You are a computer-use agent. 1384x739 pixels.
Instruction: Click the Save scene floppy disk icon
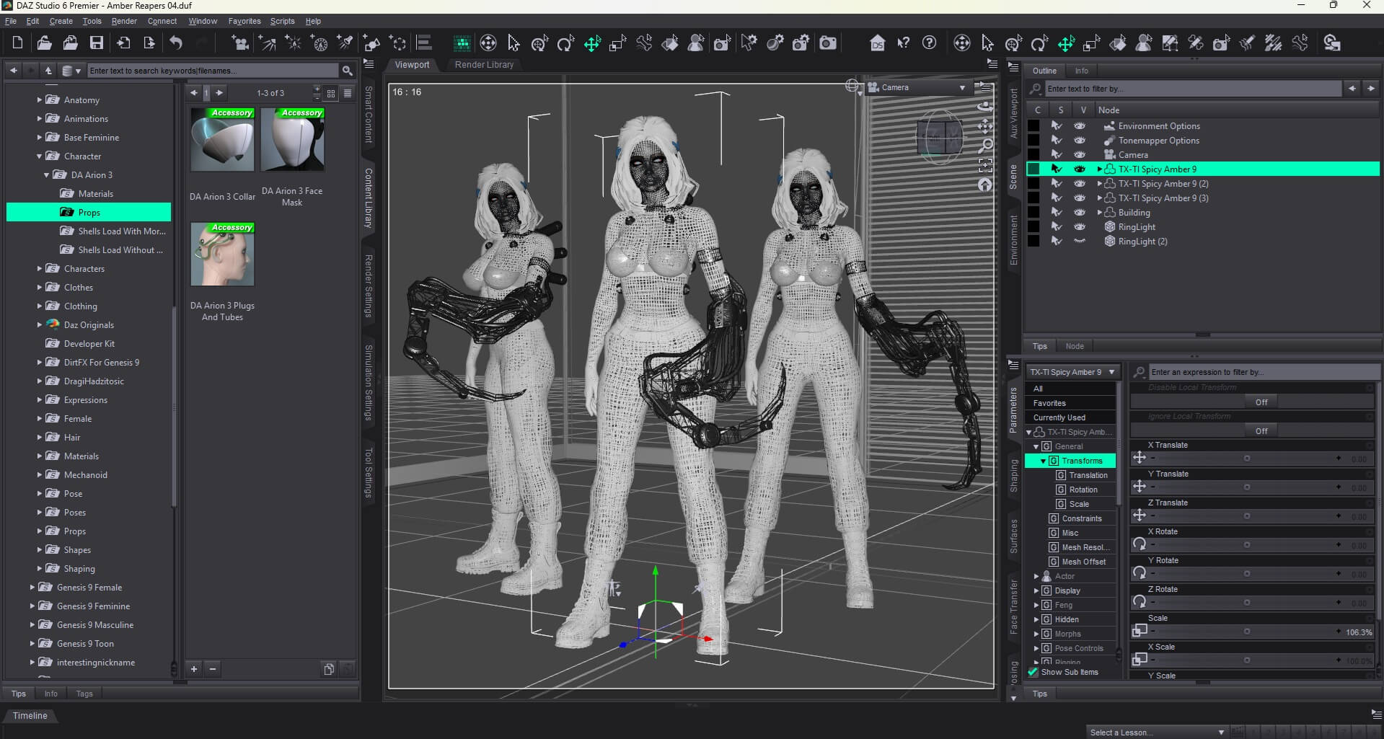click(x=96, y=43)
